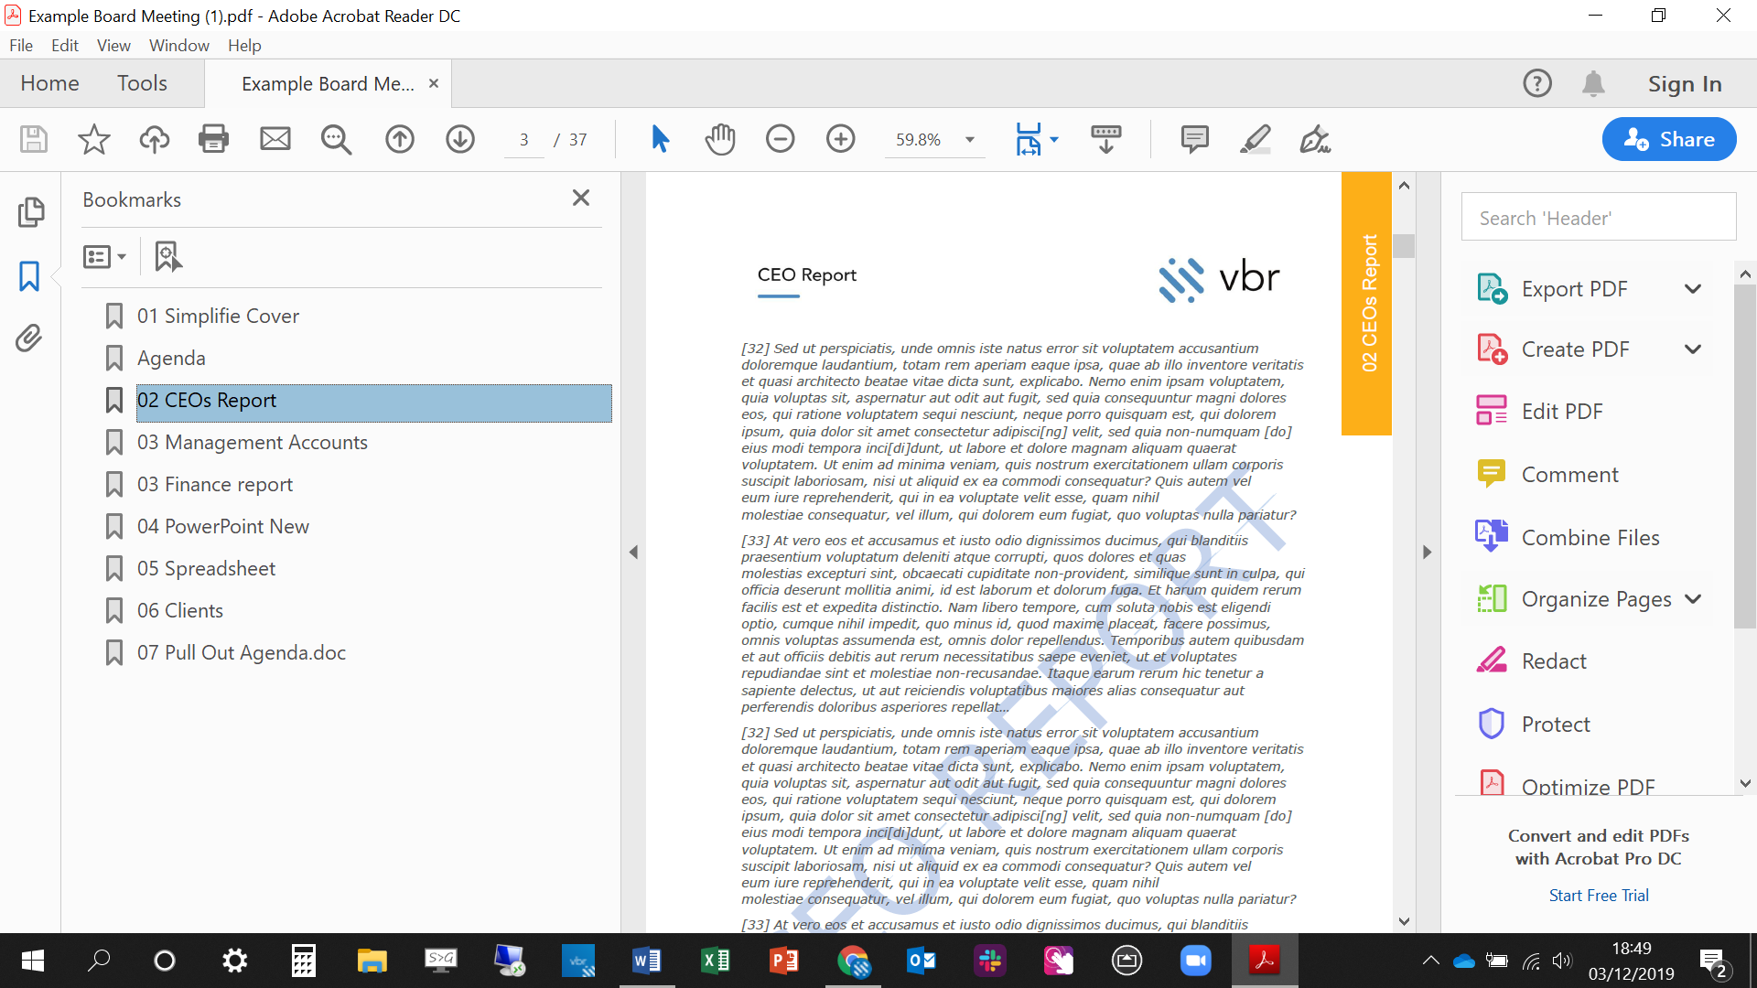Open fit page options dropdown arrow
The height and width of the screenshot is (988, 1757).
[x=1054, y=140]
